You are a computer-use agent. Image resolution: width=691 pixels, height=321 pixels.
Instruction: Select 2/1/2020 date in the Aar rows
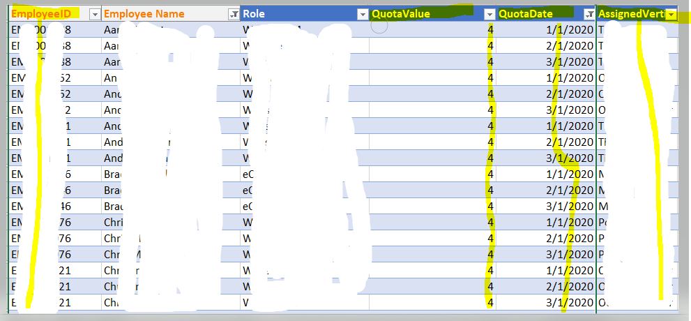[571, 46]
